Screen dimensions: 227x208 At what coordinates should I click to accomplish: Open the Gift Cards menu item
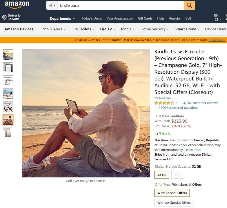pos(145,18)
